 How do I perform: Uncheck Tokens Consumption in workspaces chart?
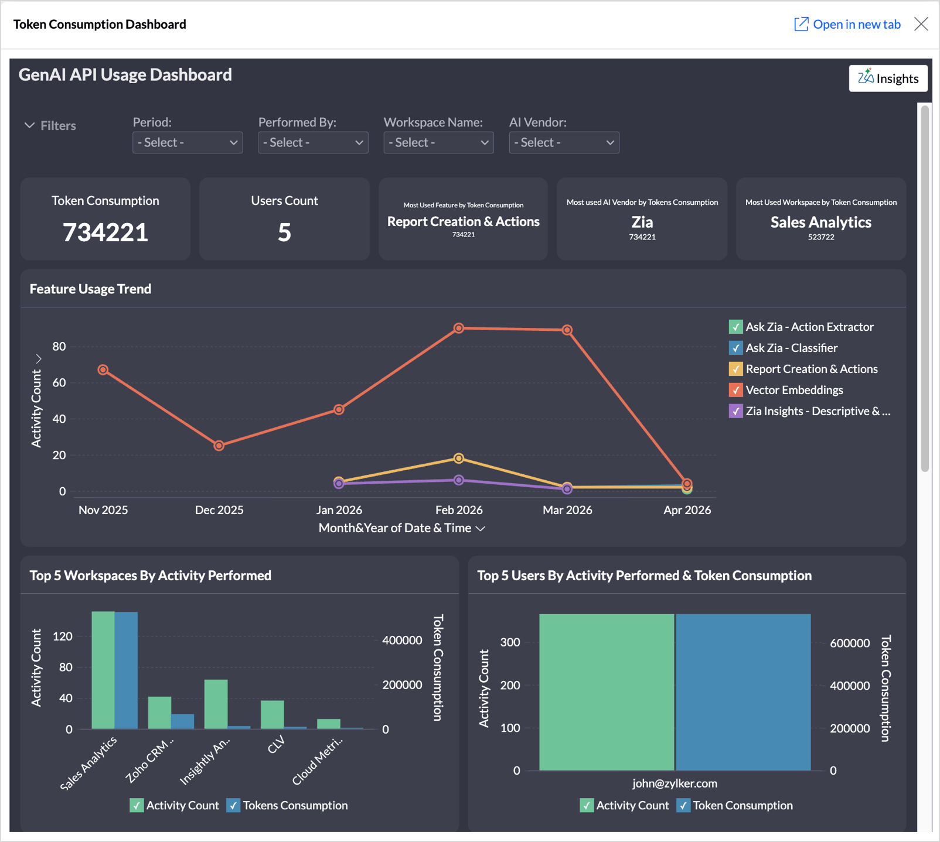coord(233,806)
